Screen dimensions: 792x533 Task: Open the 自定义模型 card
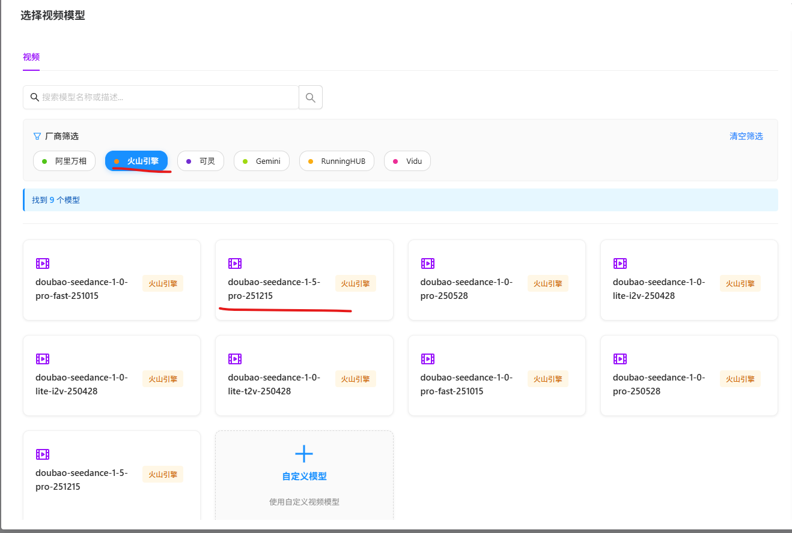coord(304,475)
